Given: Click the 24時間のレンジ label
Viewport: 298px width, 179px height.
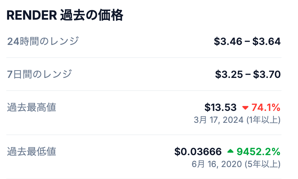Looking at the screenshot, I should click(43, 41).
